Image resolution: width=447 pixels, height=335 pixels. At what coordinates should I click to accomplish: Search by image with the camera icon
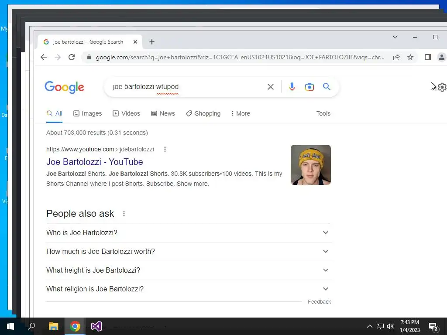pos(309,87)
